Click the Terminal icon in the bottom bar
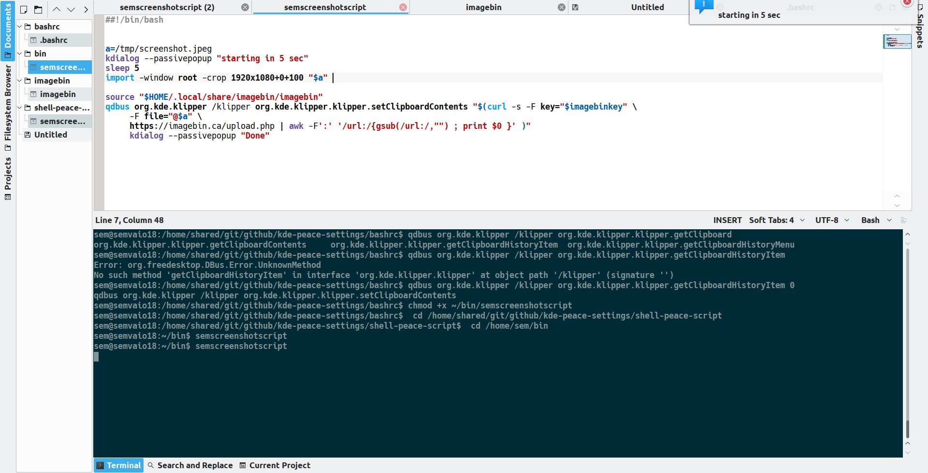Image resolution: width=928 pixels, height=473 pixels. coord(100,465)
